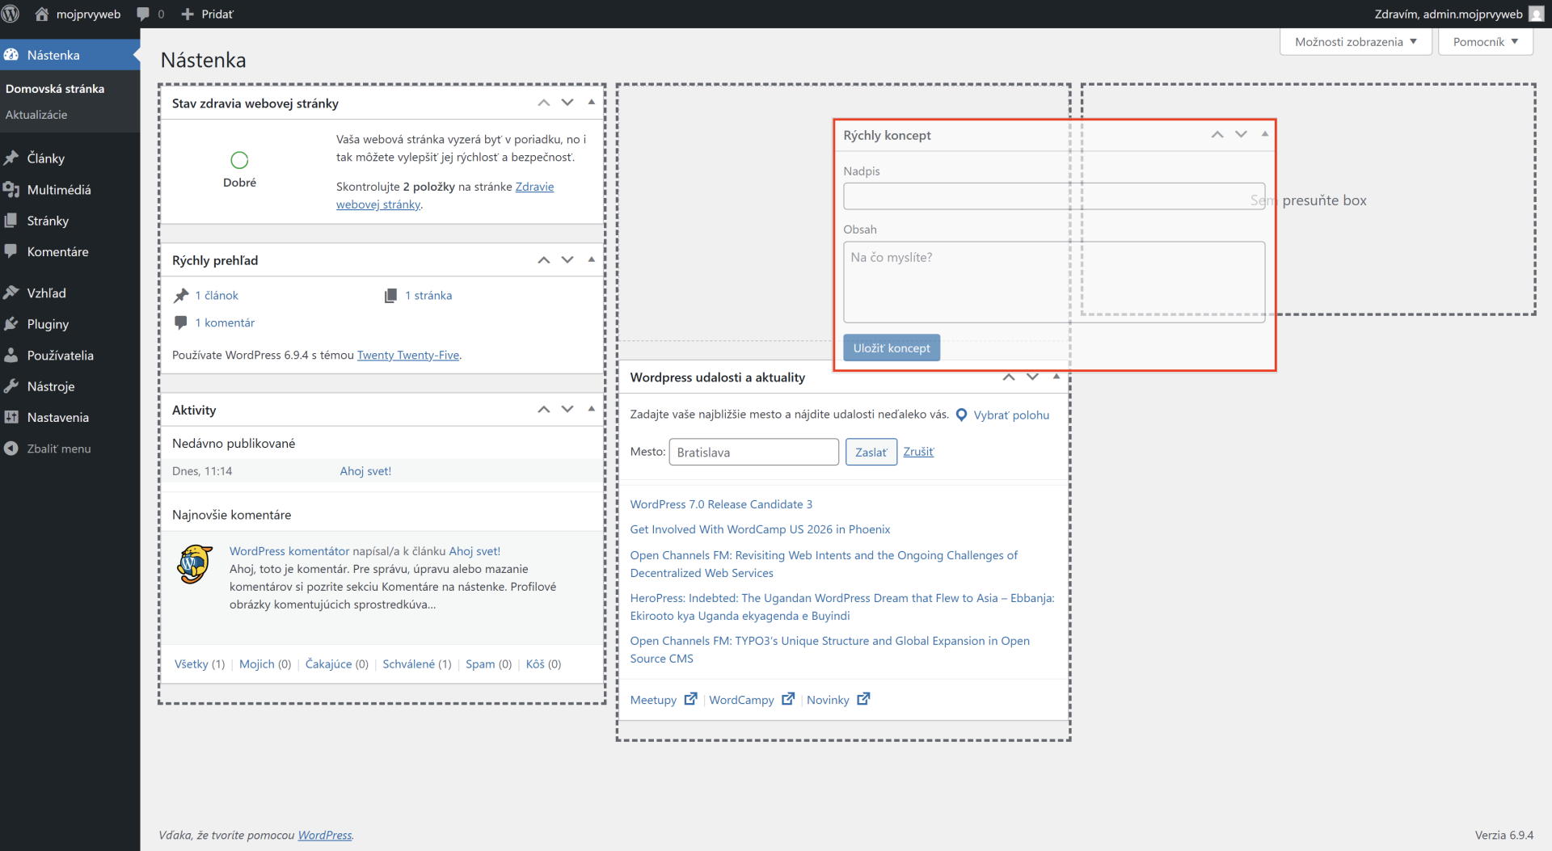
Task: Click the Nástenka dashboard icon
Action: [11, 55]
